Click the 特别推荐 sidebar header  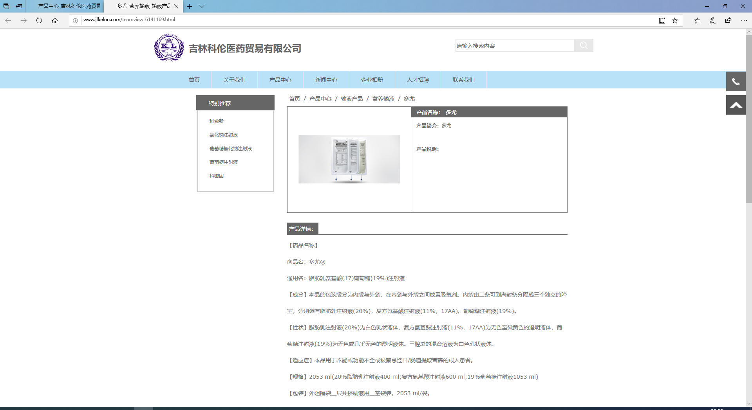[x=235, y=103]
